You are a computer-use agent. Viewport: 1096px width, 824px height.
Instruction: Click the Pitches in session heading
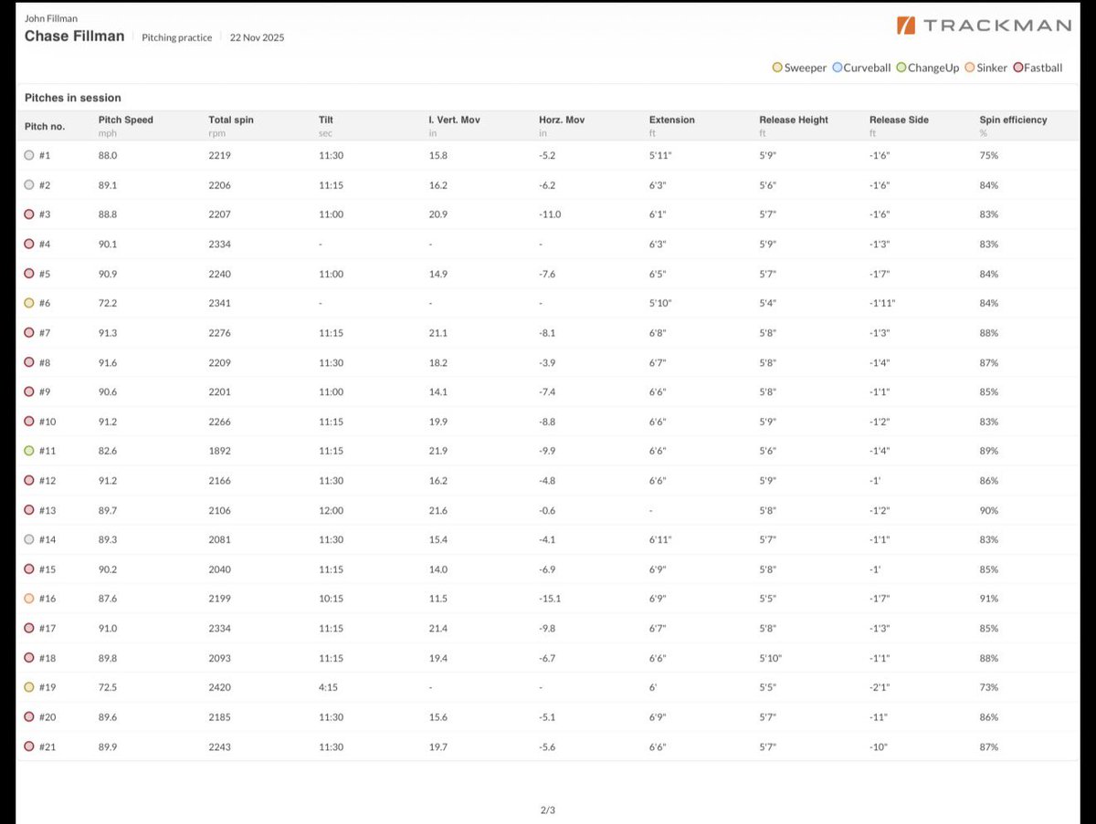click(x=72, y=98)
